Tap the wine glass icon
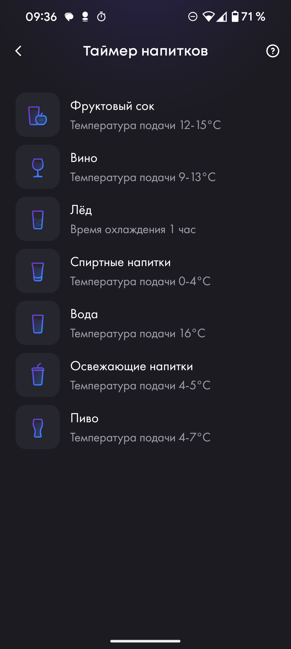Viewport: 291px width, 649px height. tap(38, 167)
